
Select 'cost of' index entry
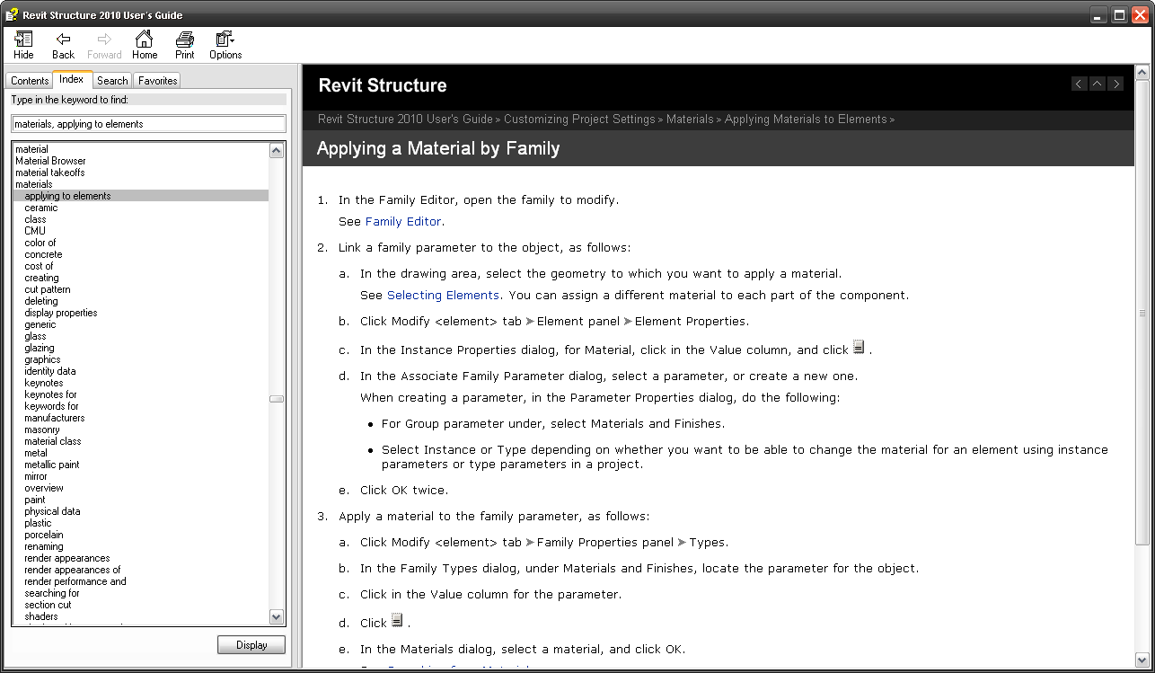(40, 266)
